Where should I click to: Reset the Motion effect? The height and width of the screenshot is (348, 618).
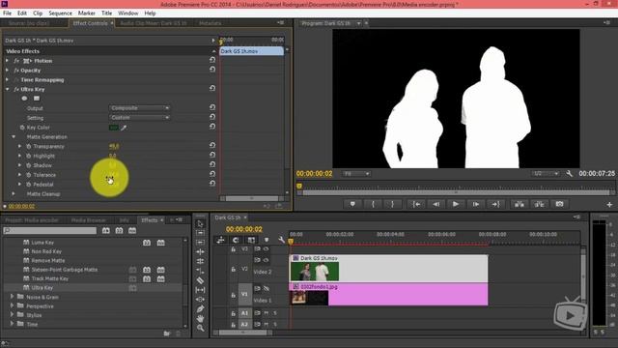point(212,60)
